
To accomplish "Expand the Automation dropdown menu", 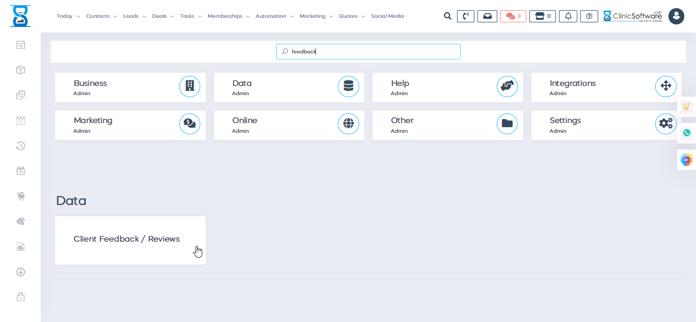I will point(274,16).
